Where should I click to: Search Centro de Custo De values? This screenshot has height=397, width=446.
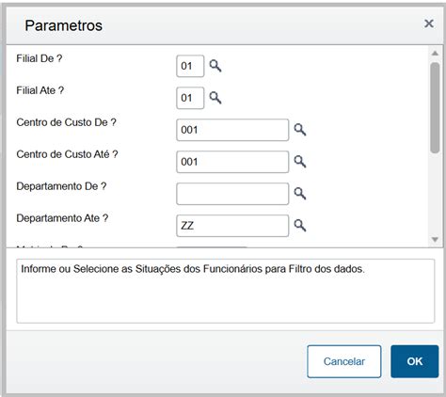[x=300, y=130]
